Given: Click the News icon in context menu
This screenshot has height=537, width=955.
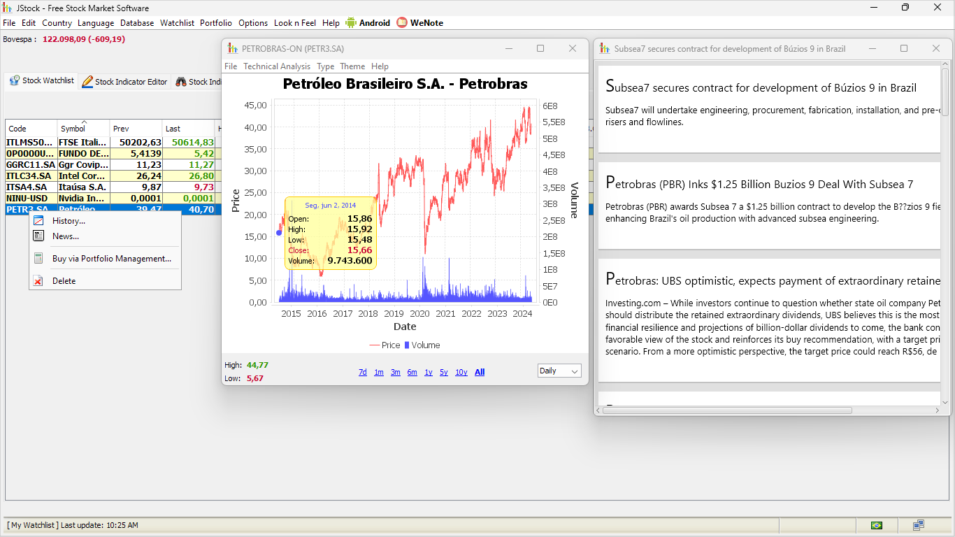Looking at the screenshot, I should 38,236.
